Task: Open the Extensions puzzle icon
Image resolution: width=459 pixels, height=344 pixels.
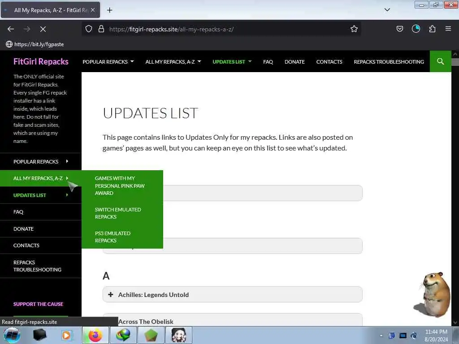Action: pos(432,29)
